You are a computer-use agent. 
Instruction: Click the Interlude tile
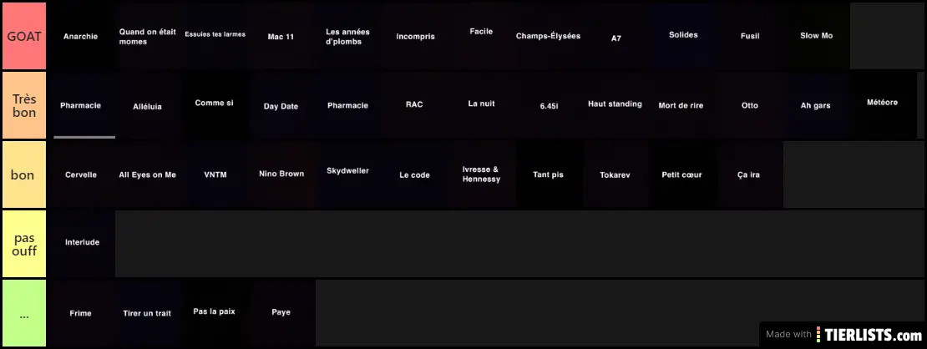click(82, 242)
